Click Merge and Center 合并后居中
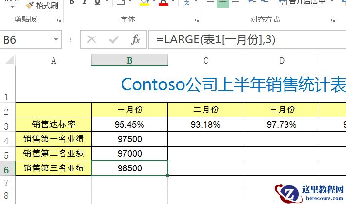The image size is (346, 204). point(302,2)
